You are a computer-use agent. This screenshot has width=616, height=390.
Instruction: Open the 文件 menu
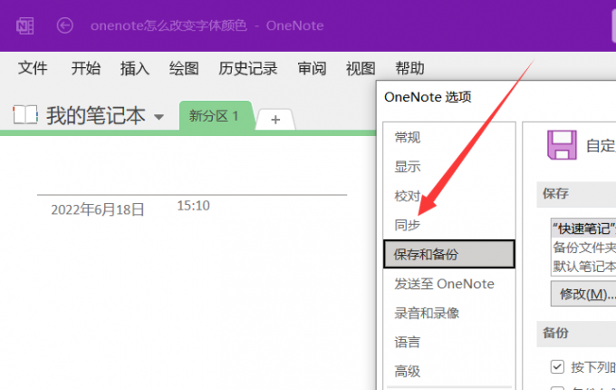(33, 68)
